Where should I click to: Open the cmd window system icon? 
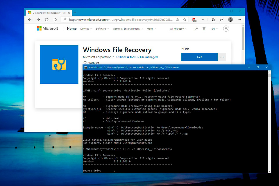coord(86,67)
